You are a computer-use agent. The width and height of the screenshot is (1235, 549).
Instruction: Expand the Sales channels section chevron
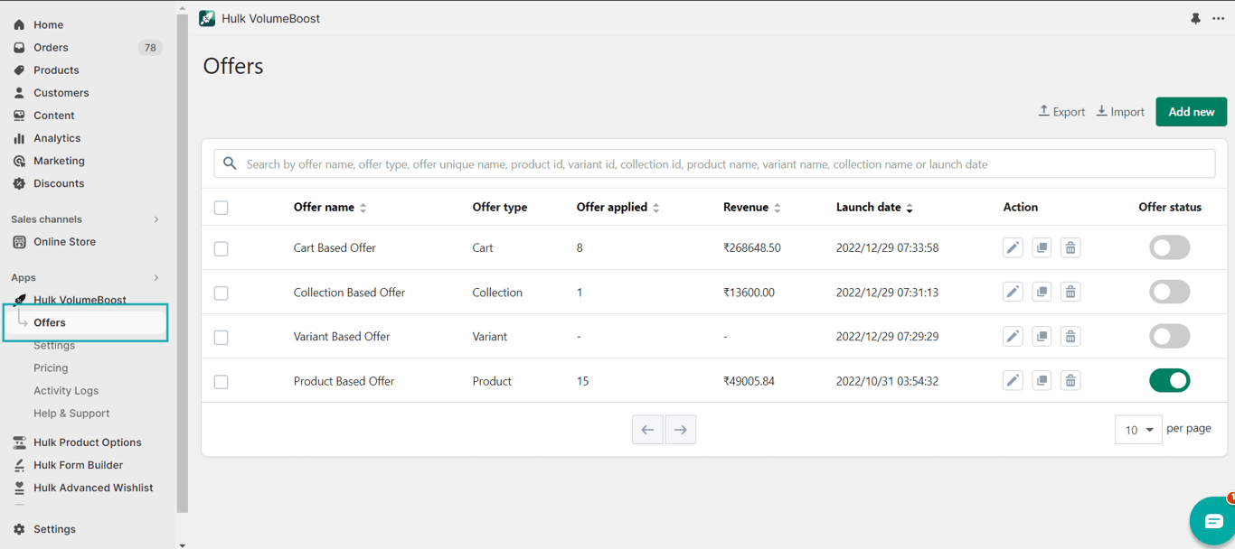tap(156, 219)
